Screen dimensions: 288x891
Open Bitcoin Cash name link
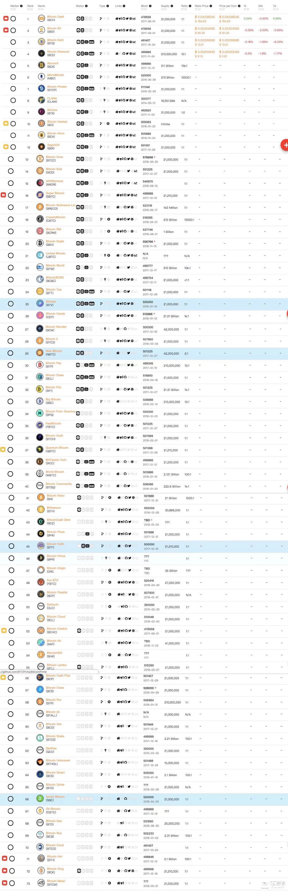(x=56, y=17)
